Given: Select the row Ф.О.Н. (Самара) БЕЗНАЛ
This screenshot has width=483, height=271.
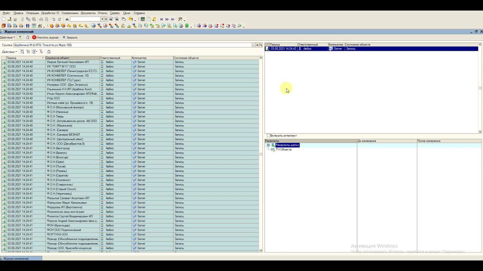Looking at the screenshot, I should point(130,134).
